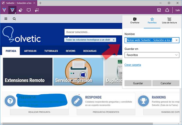Screen dimensions: 182x125
Task: Open the PORTADA site tab
Action: point(11,51)
